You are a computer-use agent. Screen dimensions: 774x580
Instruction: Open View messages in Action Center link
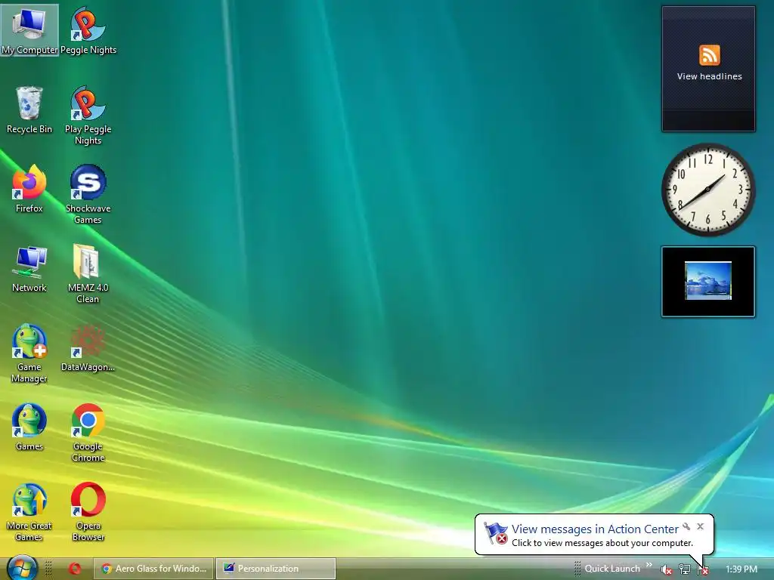point(595,529)
